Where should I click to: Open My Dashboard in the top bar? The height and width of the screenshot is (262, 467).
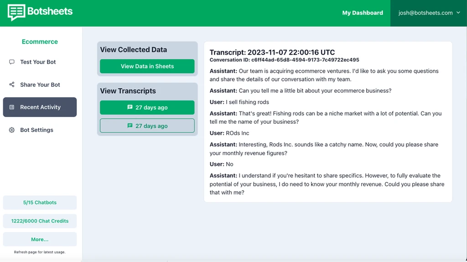[363, 13]
